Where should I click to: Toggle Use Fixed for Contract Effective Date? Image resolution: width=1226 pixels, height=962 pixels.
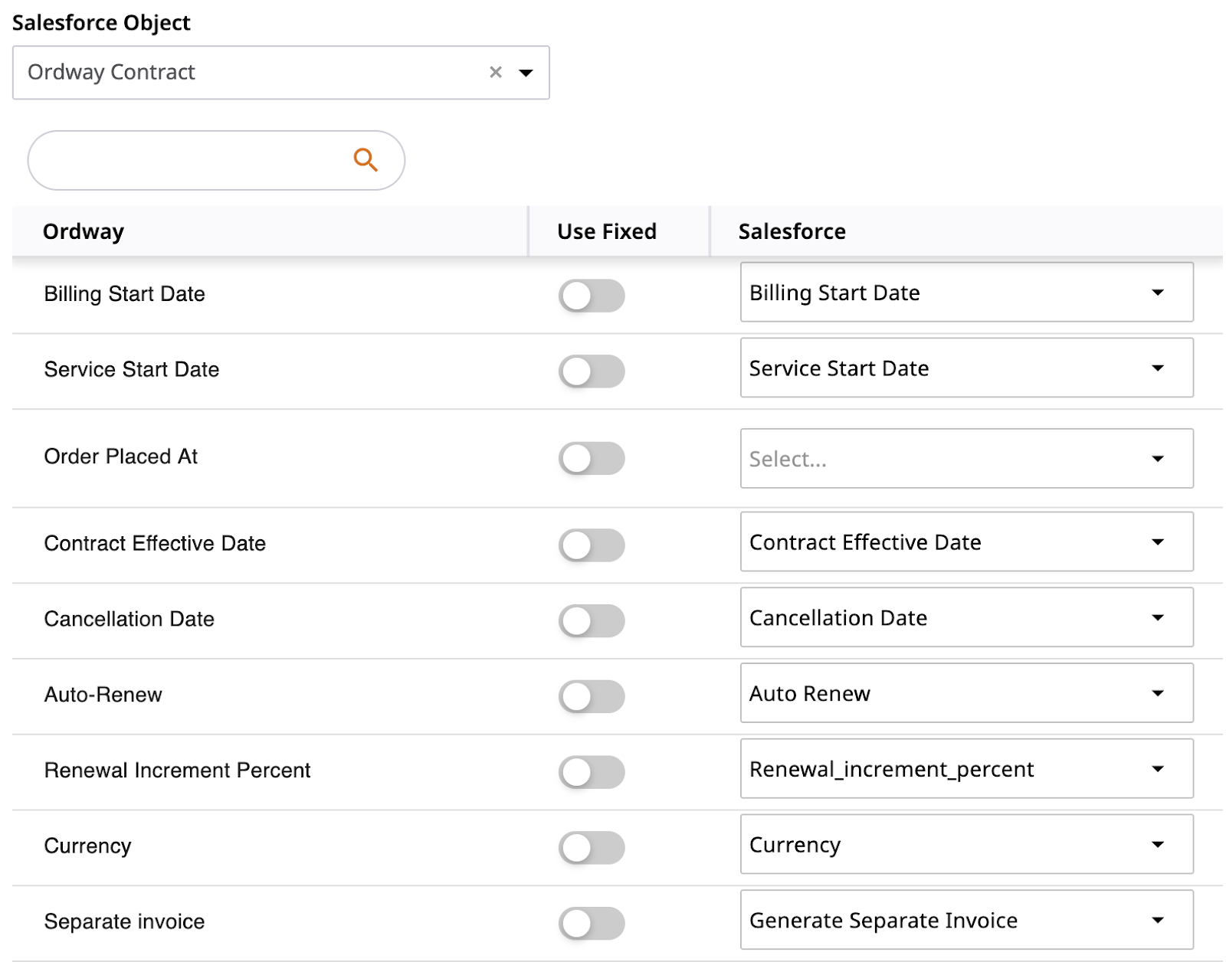592,545
